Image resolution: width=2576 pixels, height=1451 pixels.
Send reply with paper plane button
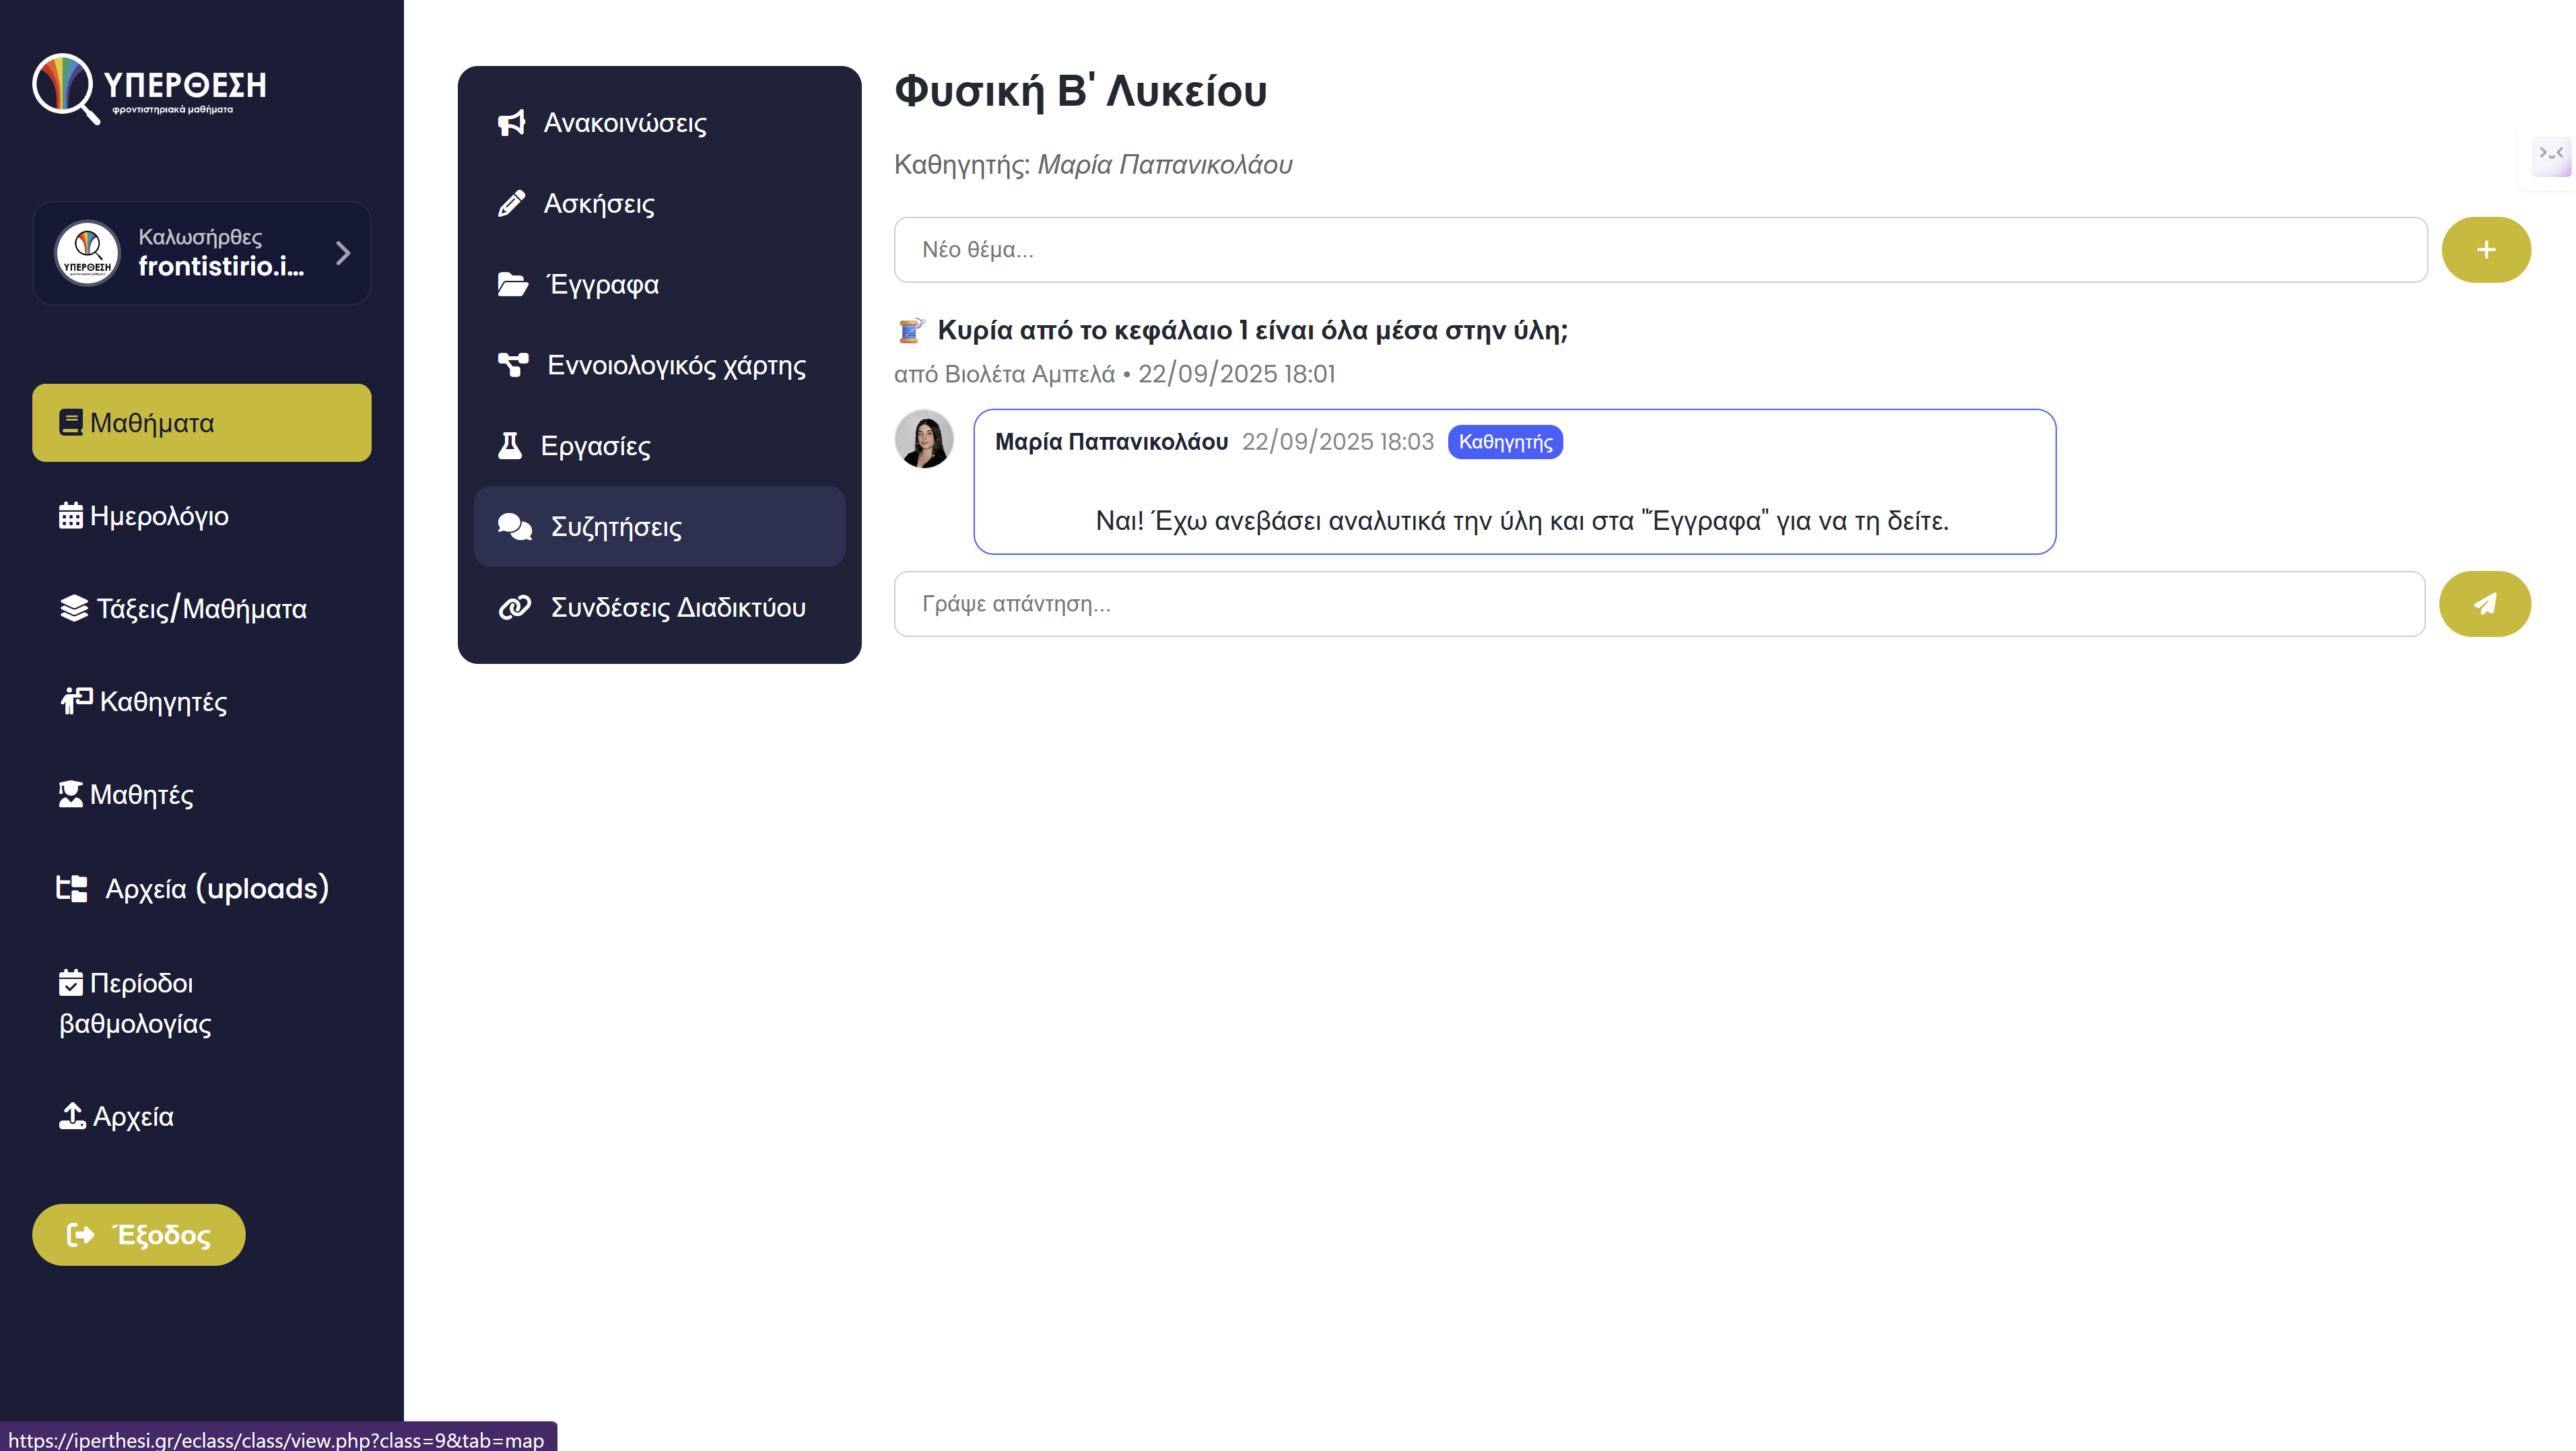2484,604
